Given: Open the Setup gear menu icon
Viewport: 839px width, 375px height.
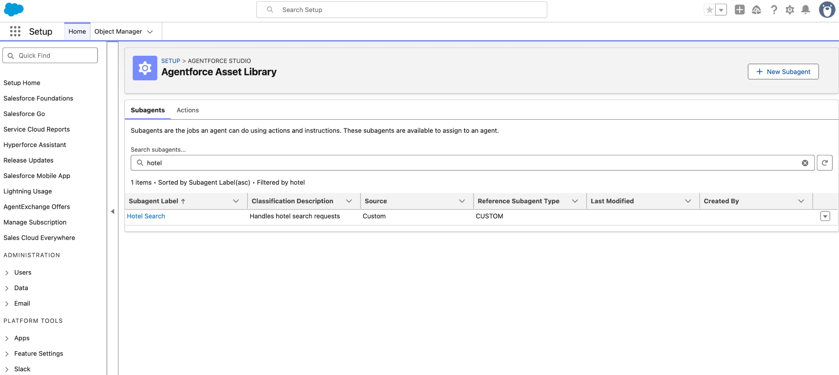Looking at the screenshot, I should (790, 10).
